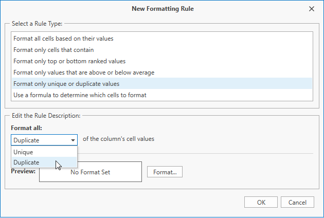
Task: Choose 'Use a formula to determine which cells to format'
Action: pos(162,95)
